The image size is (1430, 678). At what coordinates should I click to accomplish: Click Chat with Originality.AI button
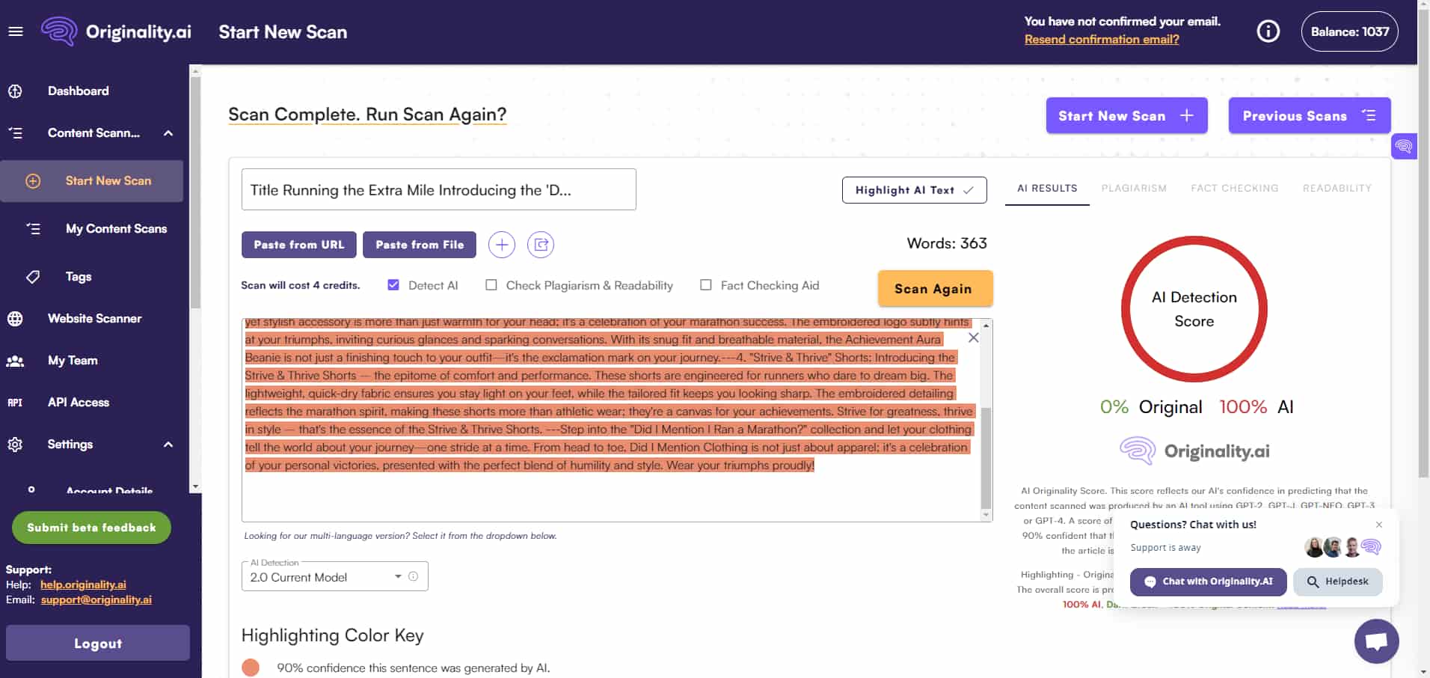pos(1208,581)
